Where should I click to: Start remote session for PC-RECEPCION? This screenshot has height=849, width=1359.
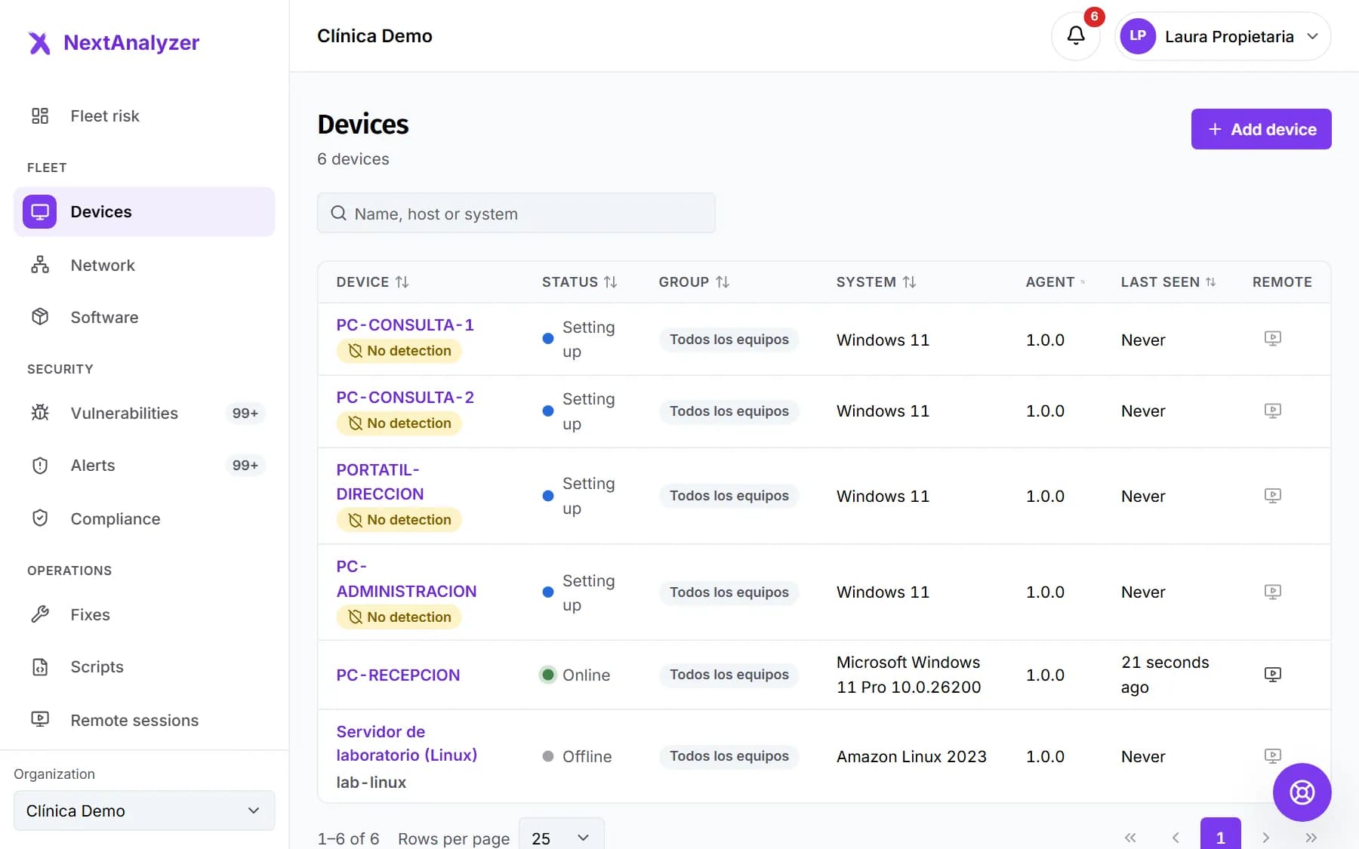coord(1272,675)
